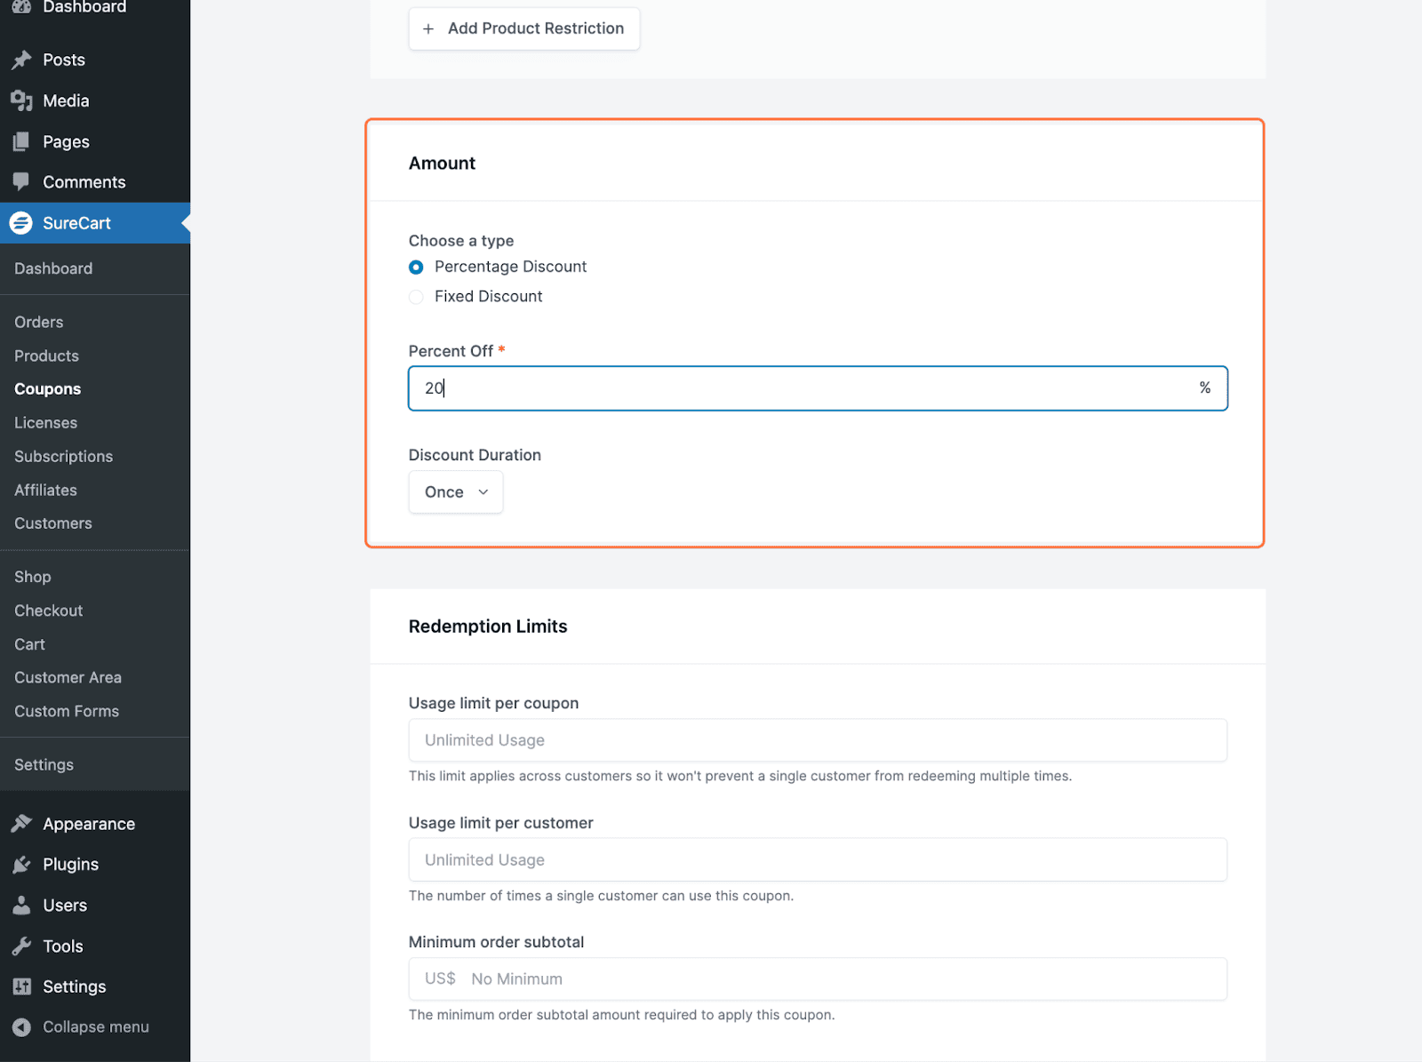Go to Subscriptions in SureCart menu
The image size is (1422, 1062).
click(x=63, y=457)
